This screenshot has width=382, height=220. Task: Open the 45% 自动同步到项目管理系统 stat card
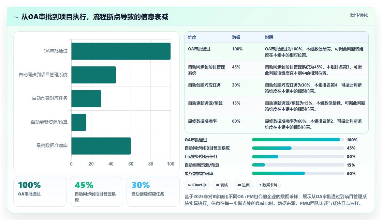coord(97,191)
